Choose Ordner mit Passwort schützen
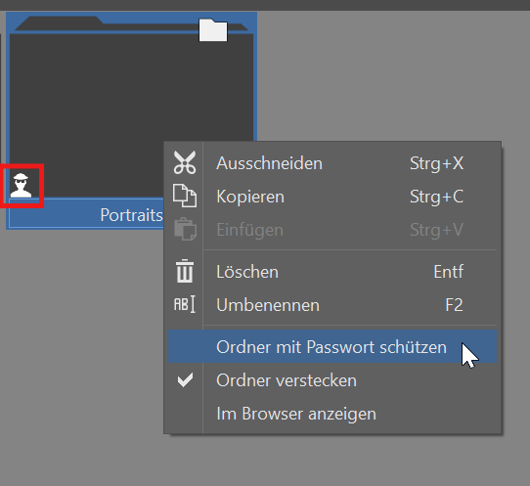The height and width of the screenshot is (486, 530). click(x=332, y=347)
